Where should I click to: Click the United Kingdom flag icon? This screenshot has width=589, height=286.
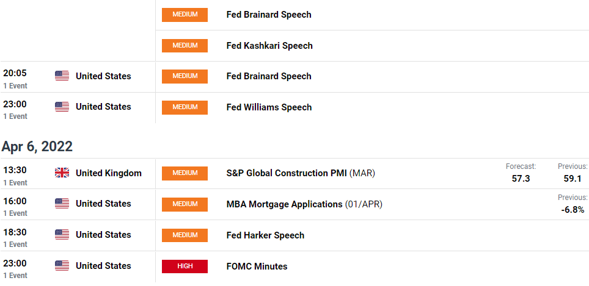tap(62, 173)
